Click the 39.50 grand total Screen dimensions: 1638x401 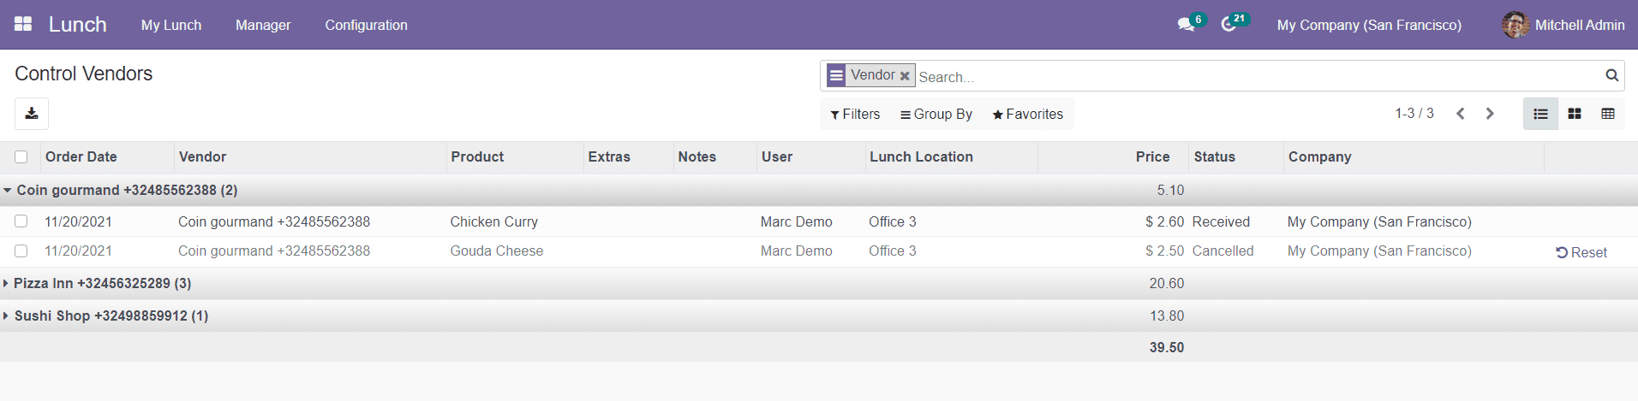tap(1166, 347)
